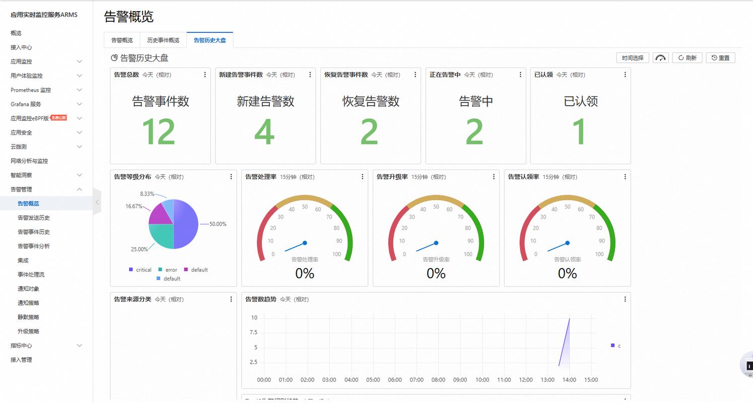Click the 时间选择 button
The width and height of the screenshot is (753, 403).
click(633, 58)
